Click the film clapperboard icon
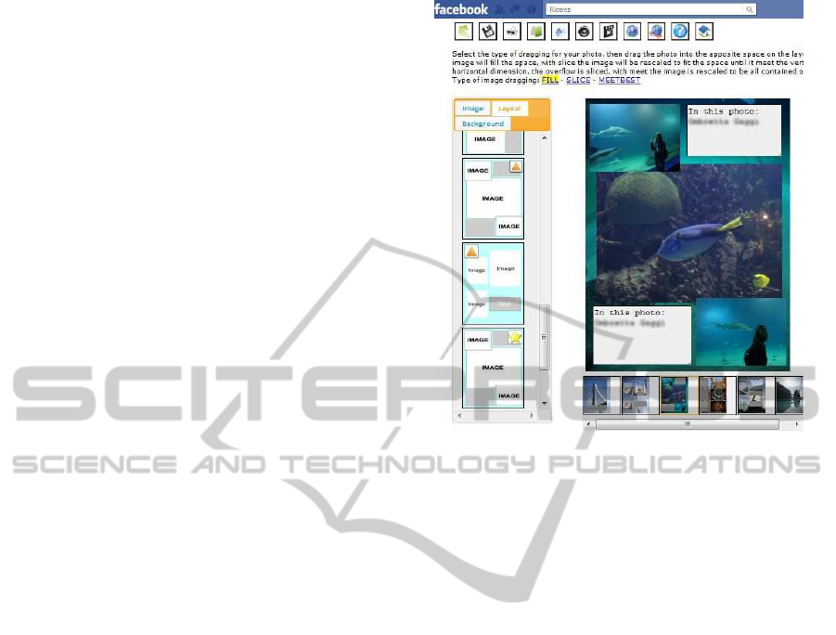The height and width of the screenshot is (635, 836). click(608, 32)
